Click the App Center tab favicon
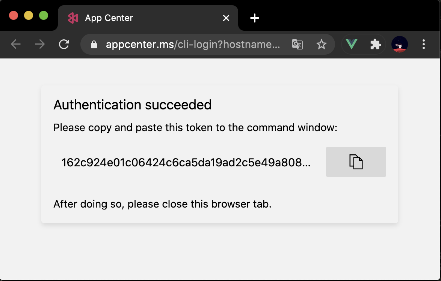 click(x=73, y=18)
